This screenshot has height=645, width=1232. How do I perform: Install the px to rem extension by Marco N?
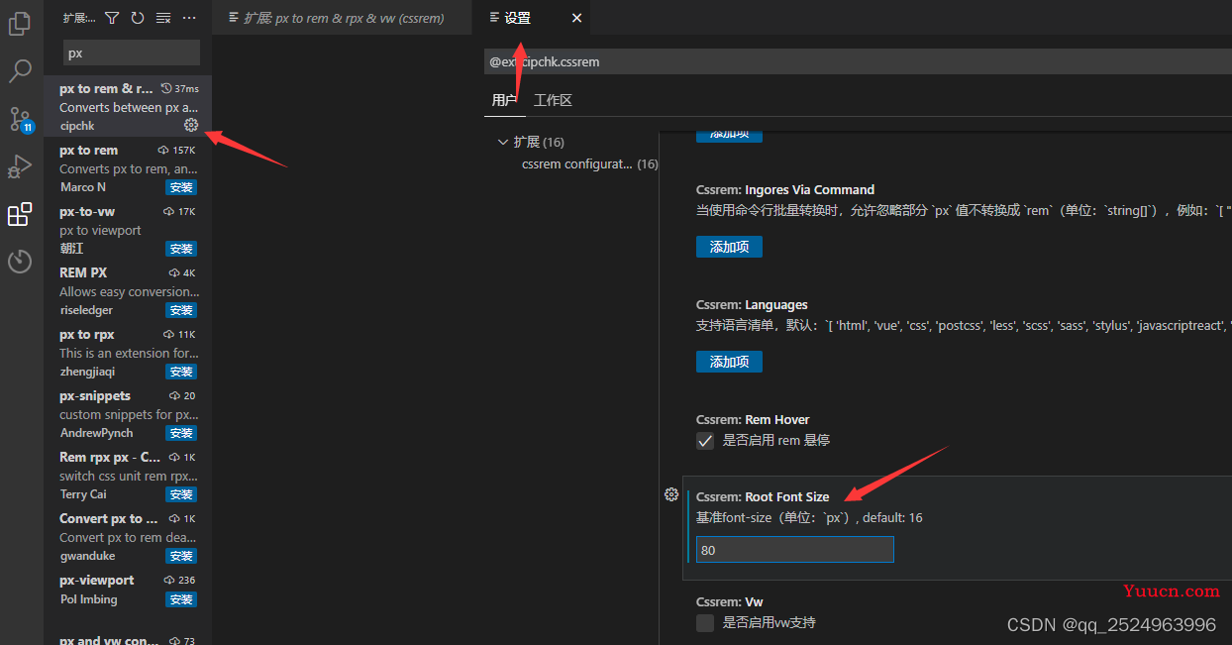181,187
